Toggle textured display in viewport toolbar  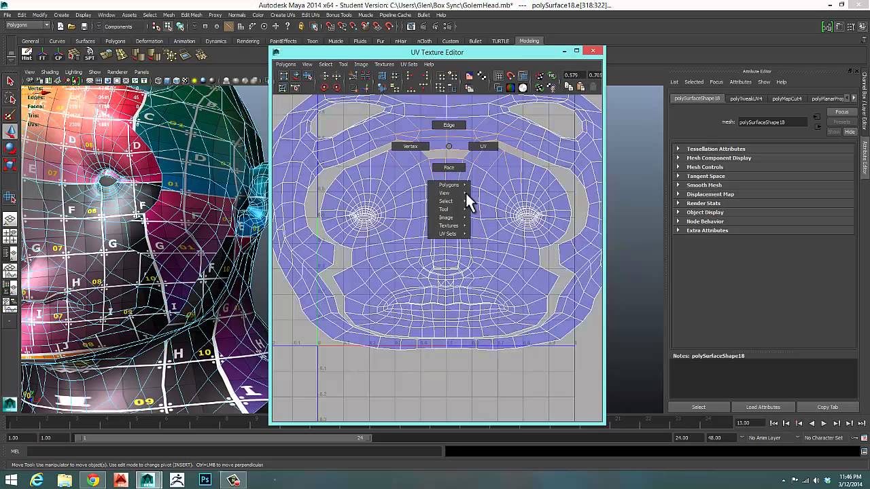(x=186, y=81)
